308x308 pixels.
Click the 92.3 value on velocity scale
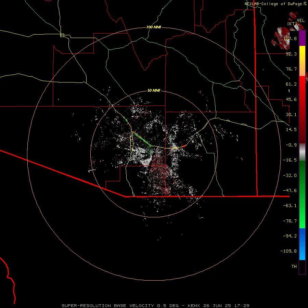click(291, 54)
